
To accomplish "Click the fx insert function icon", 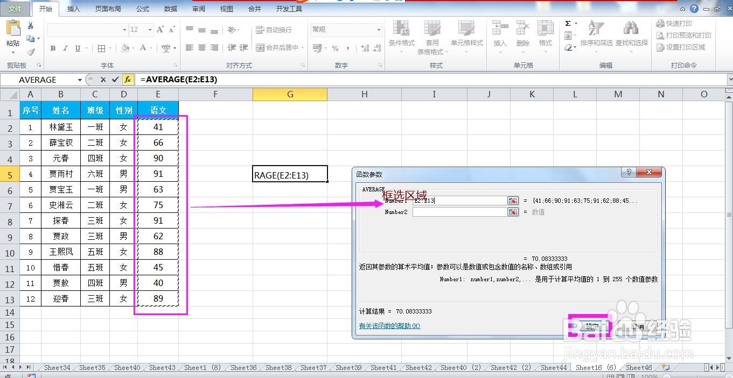I will (128, 80).
